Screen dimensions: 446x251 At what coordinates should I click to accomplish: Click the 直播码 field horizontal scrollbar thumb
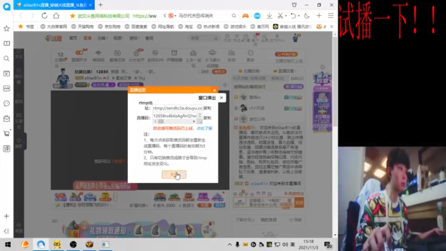tap(161, 122)
